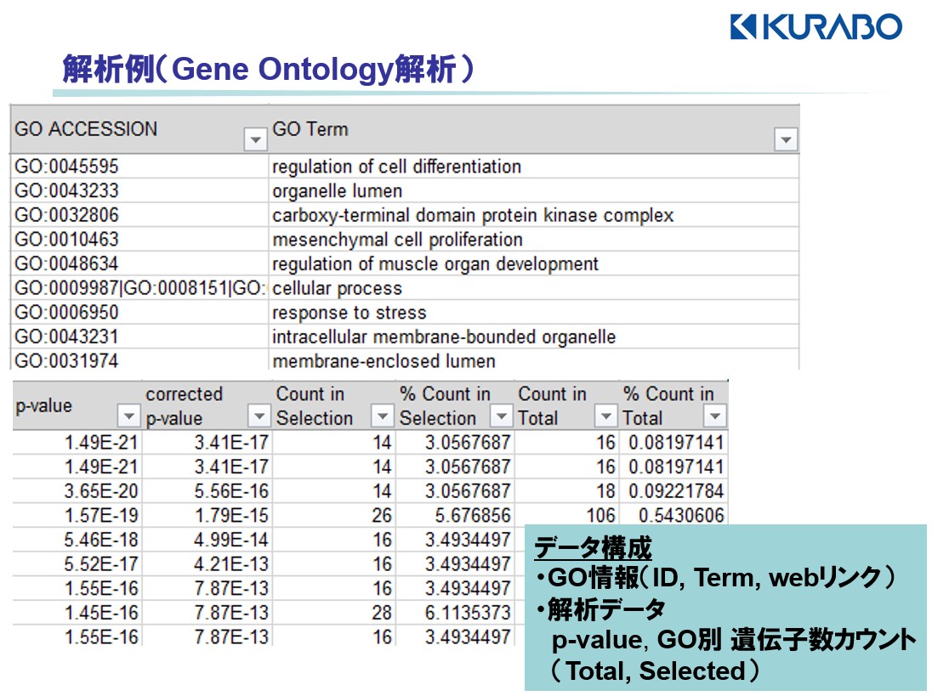
Task: Expand the p-value column filter arrow
Action: pyautogui.click(x=128, y=417)
